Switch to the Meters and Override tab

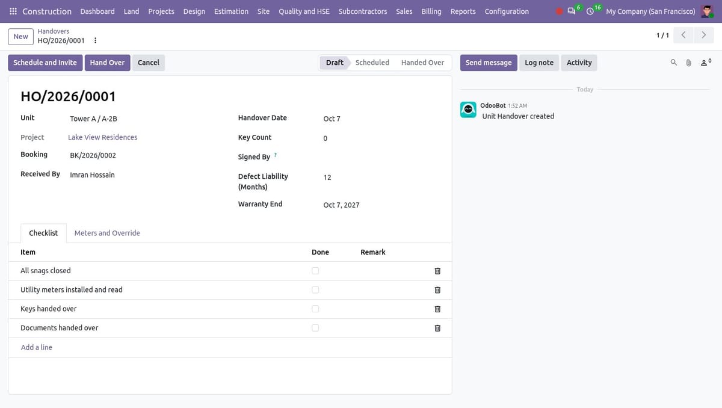[x=107, y=233]
